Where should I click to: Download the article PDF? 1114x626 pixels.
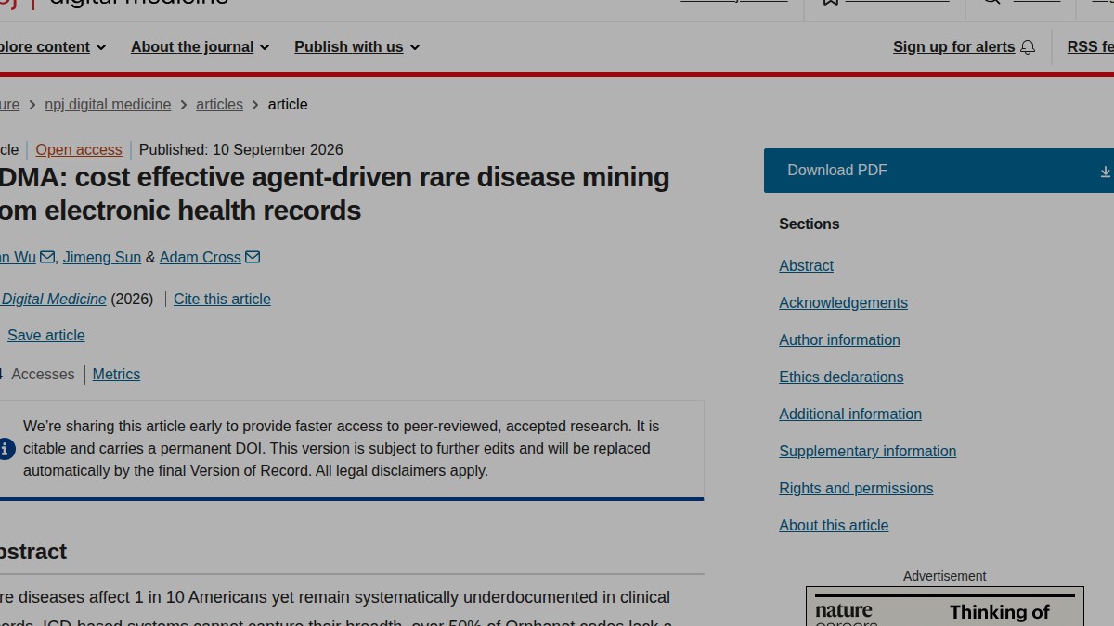pos(939,171)
